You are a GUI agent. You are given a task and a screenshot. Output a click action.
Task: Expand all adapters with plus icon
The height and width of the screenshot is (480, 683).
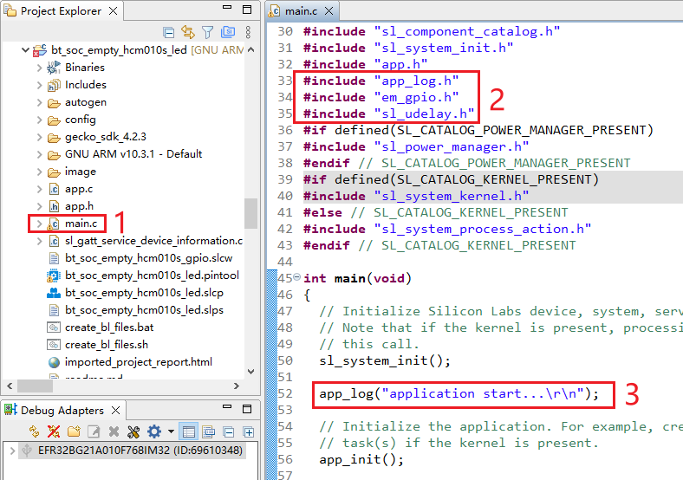[x=249, y=431]
